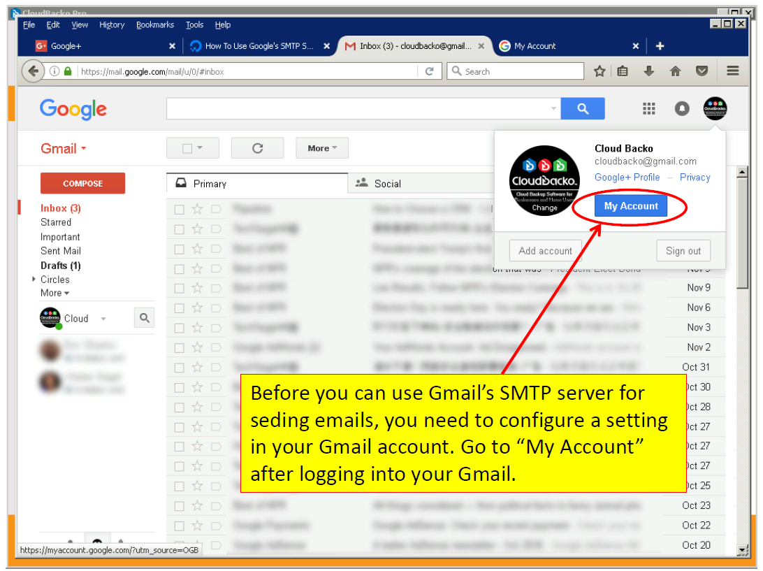Open the Firefox hamburger menu
Viewport: 763px width, 571px height.
tap(733, 71)
